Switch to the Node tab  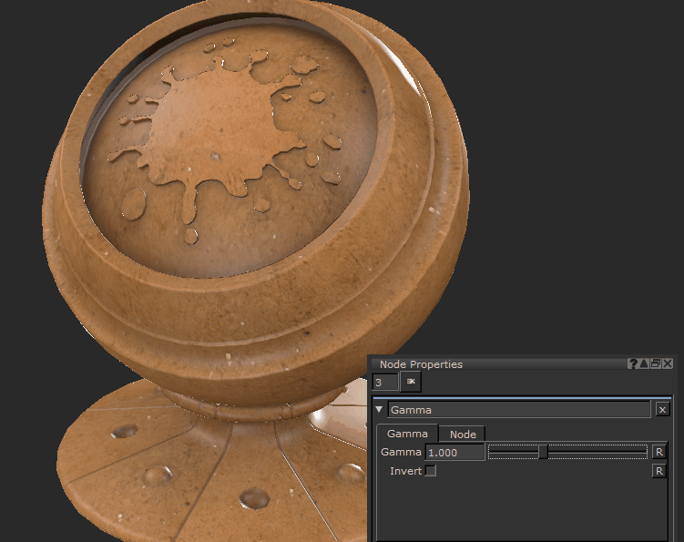463,435
